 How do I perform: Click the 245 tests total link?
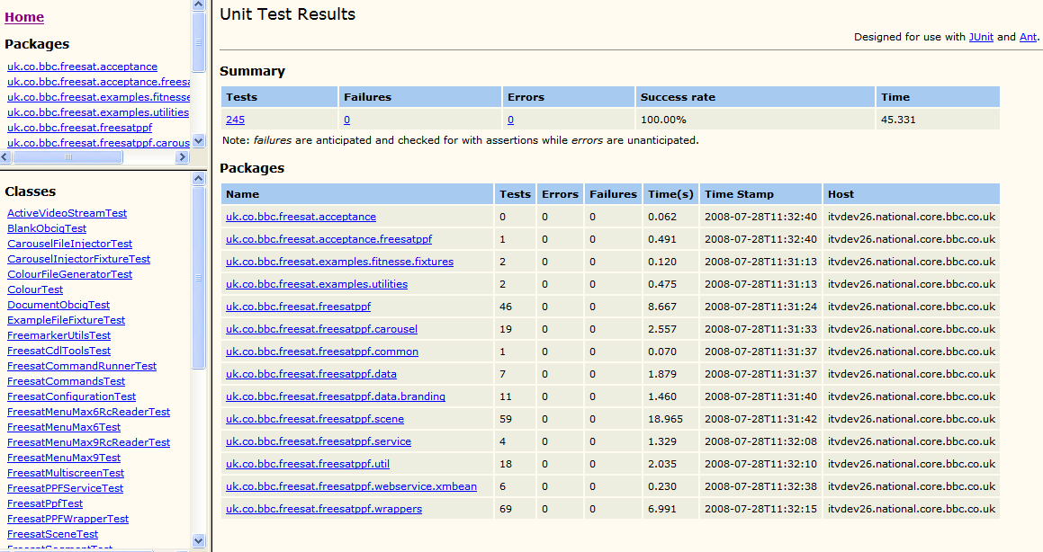coord(235,120)
